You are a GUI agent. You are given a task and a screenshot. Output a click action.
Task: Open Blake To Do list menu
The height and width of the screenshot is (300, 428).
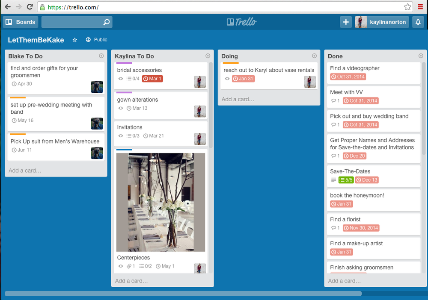click(101, 56)
